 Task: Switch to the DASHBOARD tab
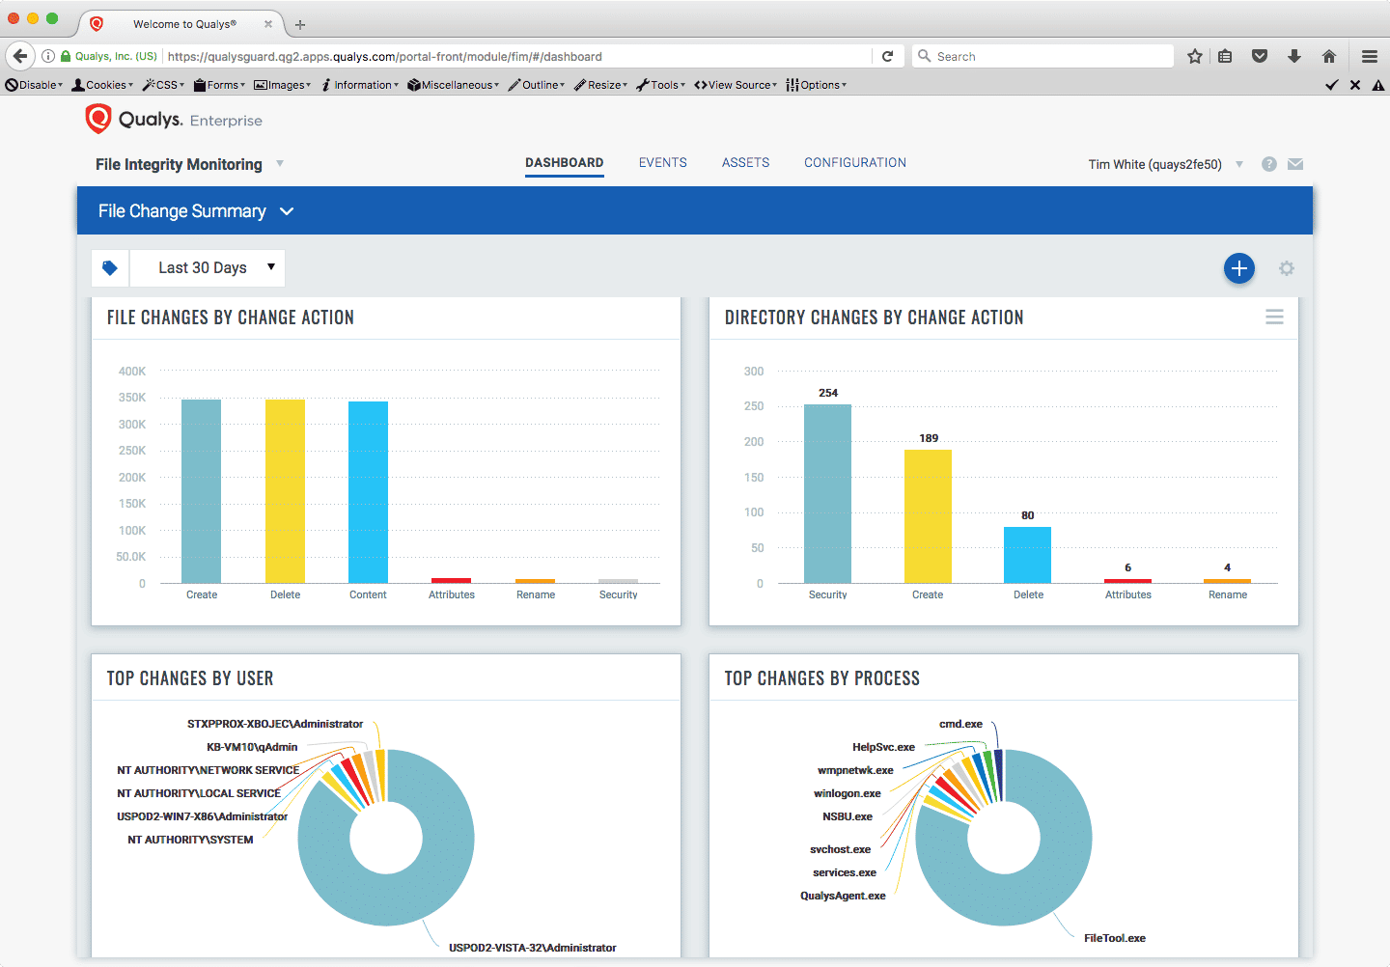coord(565,163)
